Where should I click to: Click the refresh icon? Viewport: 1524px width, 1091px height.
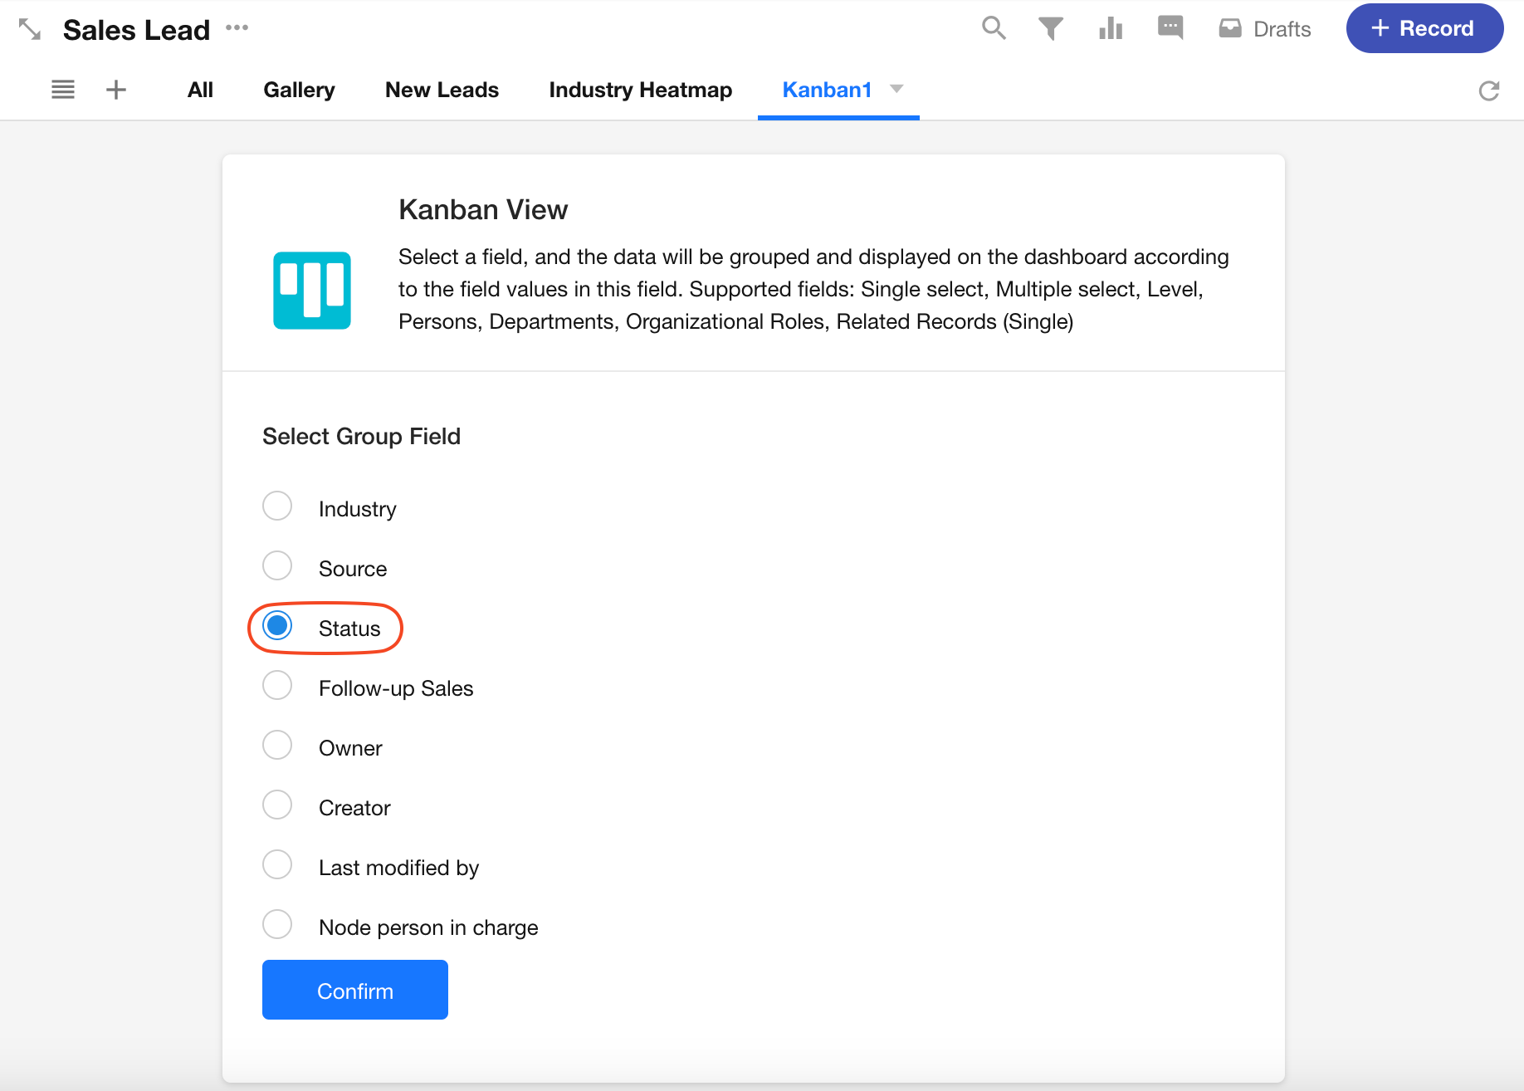1488,91
